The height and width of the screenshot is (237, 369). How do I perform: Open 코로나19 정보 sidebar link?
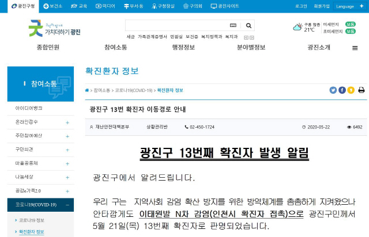click(x=32, y=221)
